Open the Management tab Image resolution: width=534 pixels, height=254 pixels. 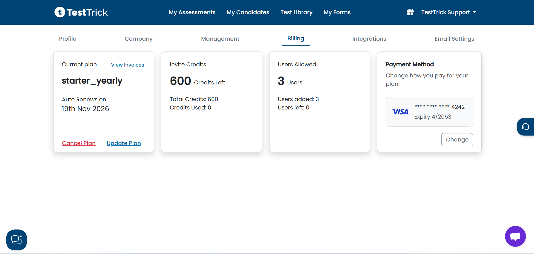pos(220,39)
